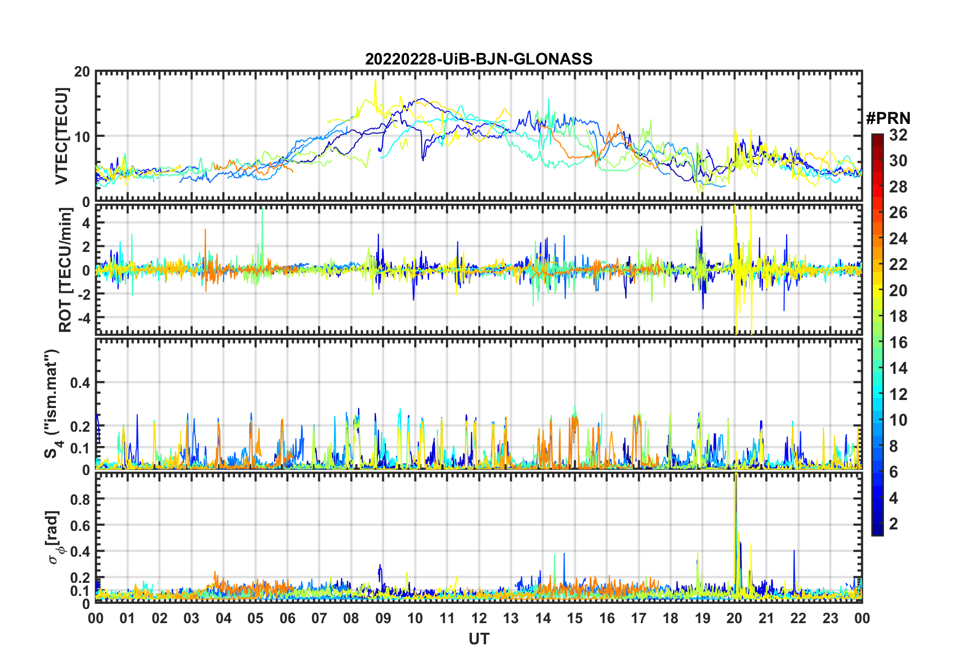958x670 pixels.
Task: Select colorbar tick label 32
Action: (898, 135)
